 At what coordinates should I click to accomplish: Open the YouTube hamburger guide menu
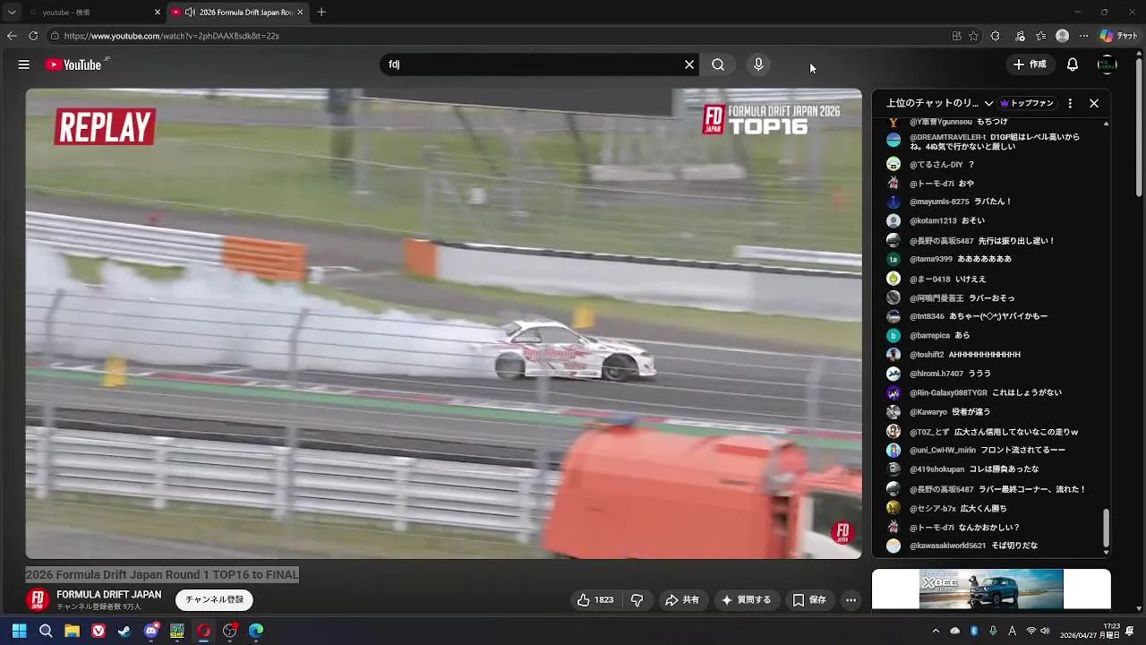24,64
